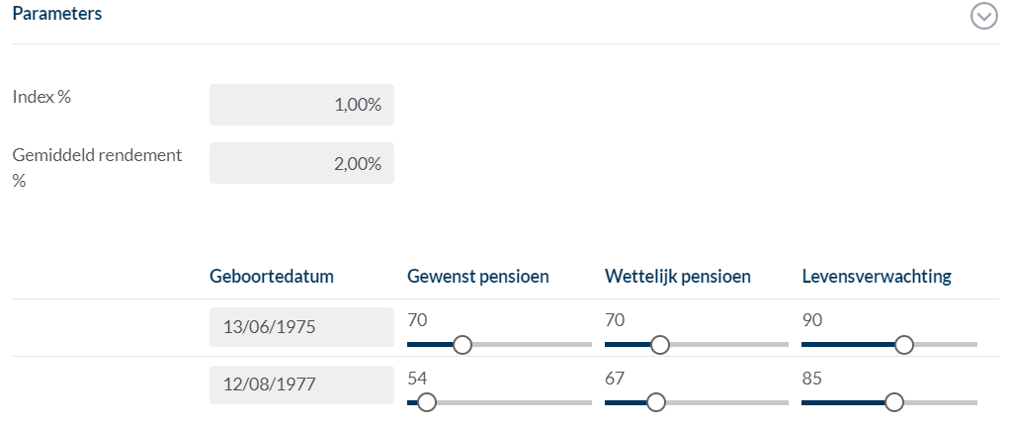Click the value 85 above Levensverwachting slider
This screenshot has height=425, width=1010.
point(811,379)
